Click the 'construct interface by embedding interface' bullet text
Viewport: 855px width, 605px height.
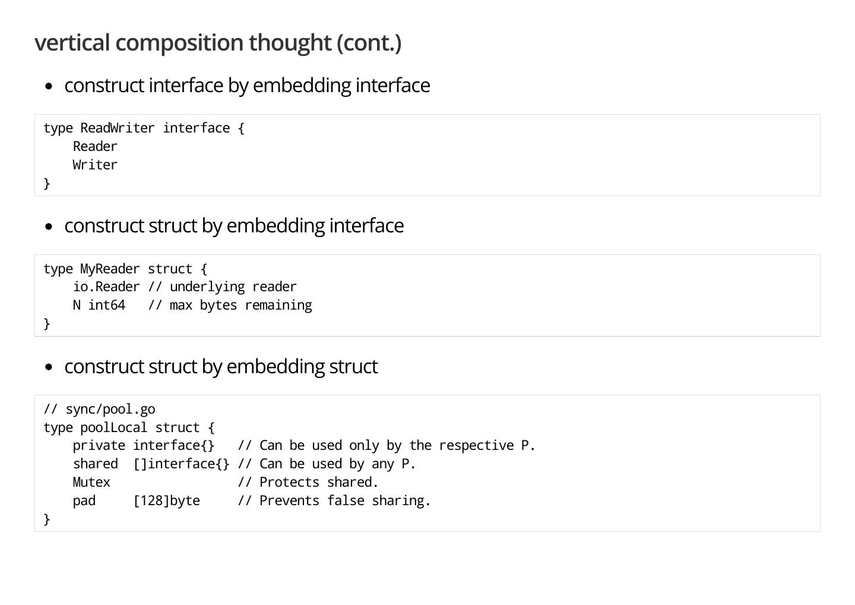click(x=247, y=86)
